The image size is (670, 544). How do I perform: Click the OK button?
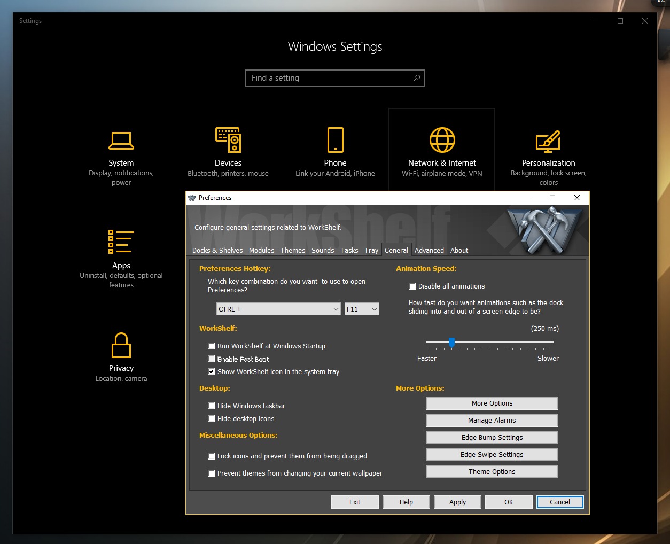[x=509, y=502]
